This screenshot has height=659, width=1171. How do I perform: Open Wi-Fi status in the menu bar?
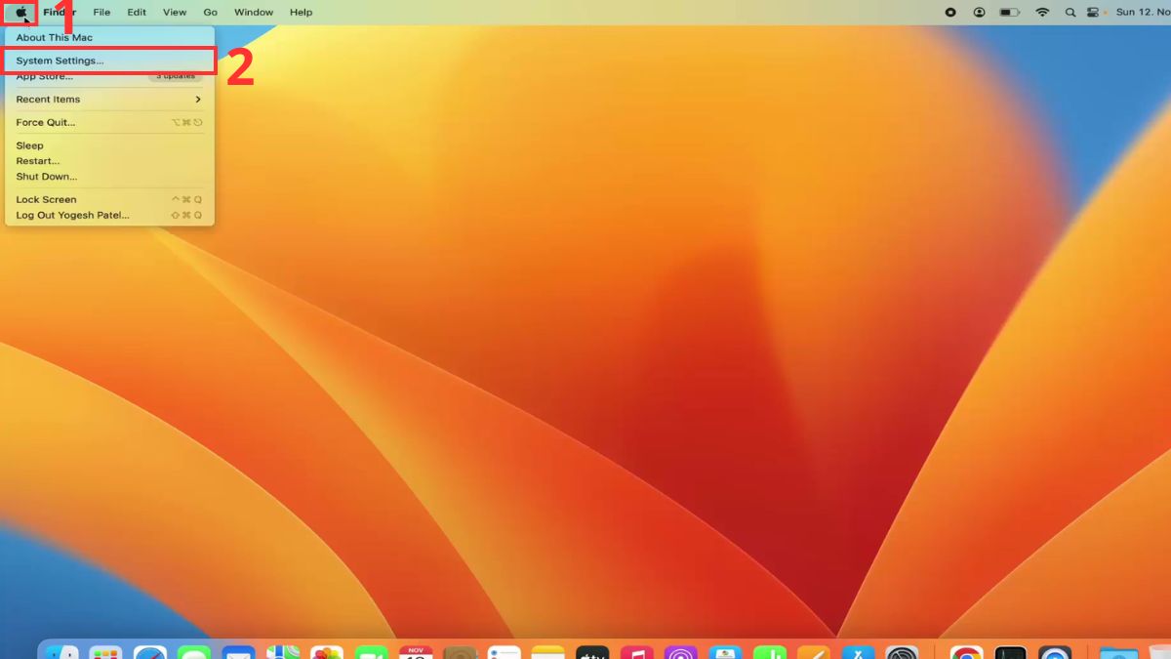point(1041,13)
